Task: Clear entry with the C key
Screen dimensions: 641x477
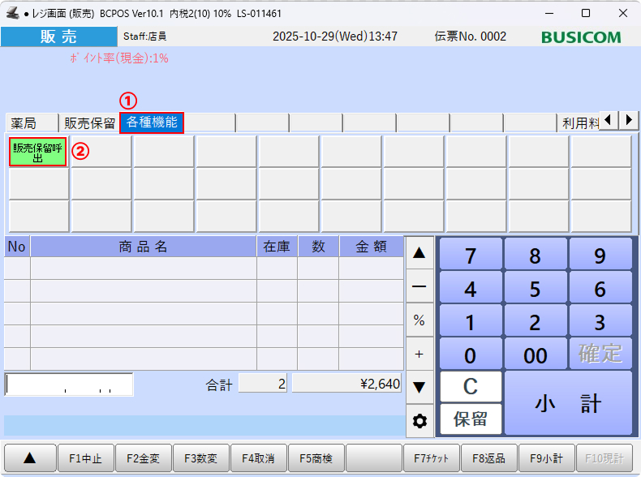Action: point(471,387)
